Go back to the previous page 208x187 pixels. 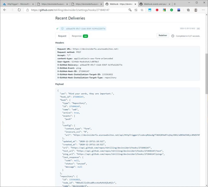click(x=5, y=10)
